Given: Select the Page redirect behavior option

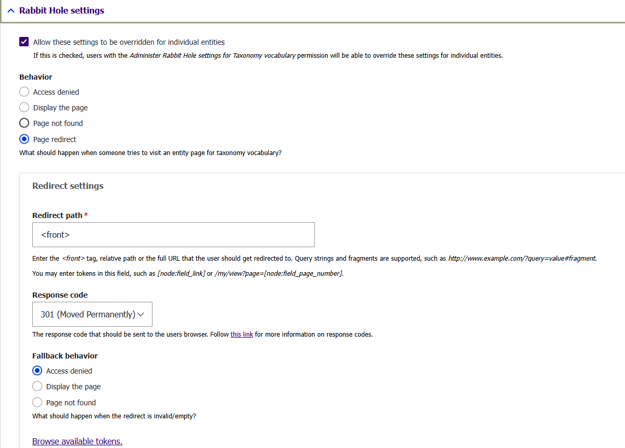Looking at the screenshot, I should (24, 139).
